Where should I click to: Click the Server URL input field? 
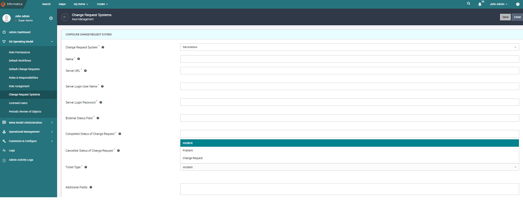[x=349, y=70]
